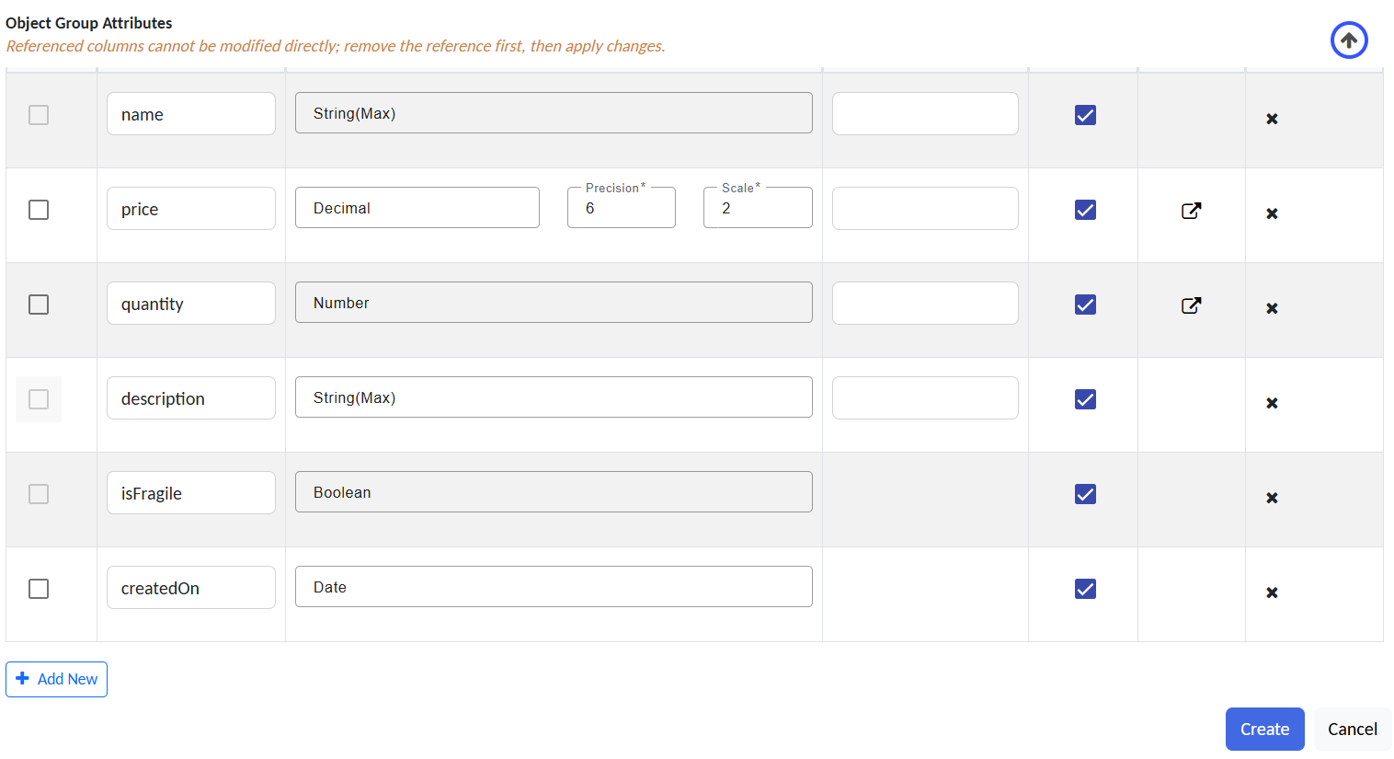This screenshot has height=759, width=1394.
Task: Open the external link icon for quantity
Action: pyautogui.click(x=1191, y=305)
